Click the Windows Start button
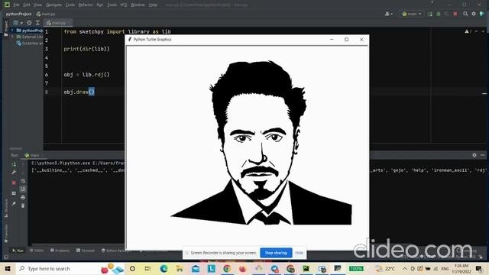This screenshot has width=489, height=275. 8,268
